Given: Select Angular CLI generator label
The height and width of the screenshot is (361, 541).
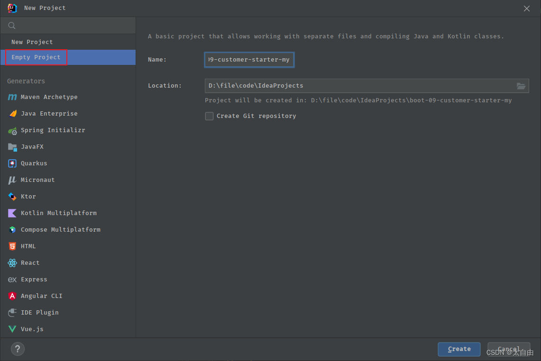Looking at the screenshot, I should (41, 296).
